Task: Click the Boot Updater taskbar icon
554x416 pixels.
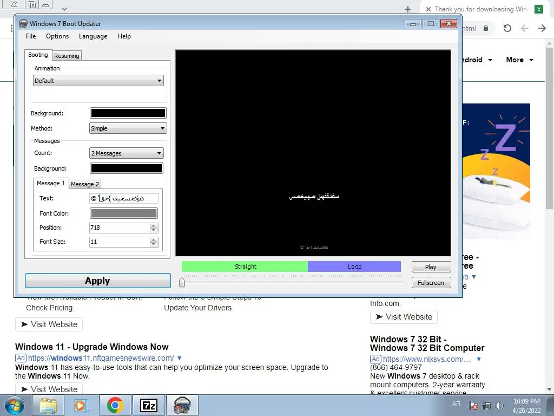Action: pyautogui.click(x=182, y=405)
